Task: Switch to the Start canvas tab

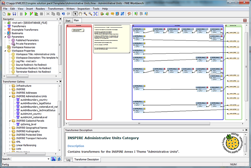Action: pos(68,21)
